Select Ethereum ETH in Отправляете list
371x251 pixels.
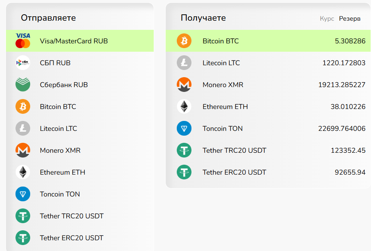pyautogui.click(x=62, y=172)
